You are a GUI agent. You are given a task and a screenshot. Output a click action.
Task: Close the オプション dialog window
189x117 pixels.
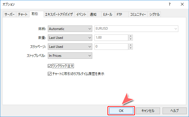tap(182, 4)
